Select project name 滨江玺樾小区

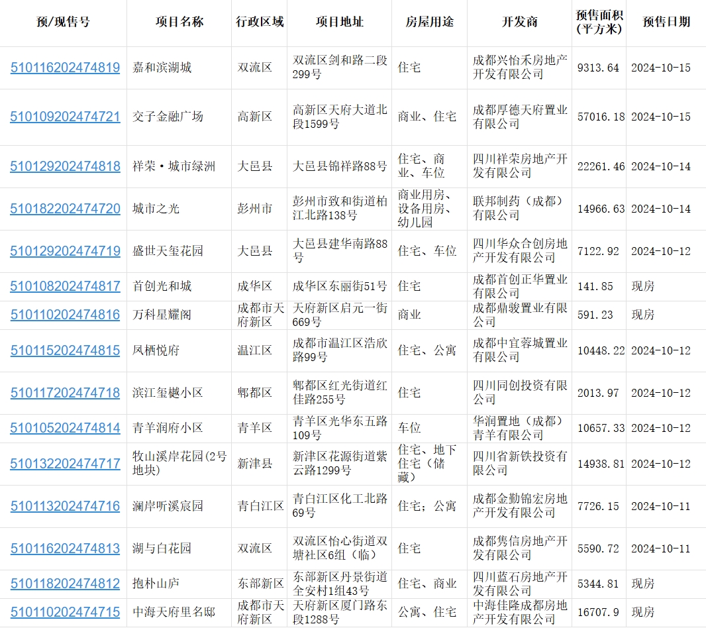click(x=168, y=393)
